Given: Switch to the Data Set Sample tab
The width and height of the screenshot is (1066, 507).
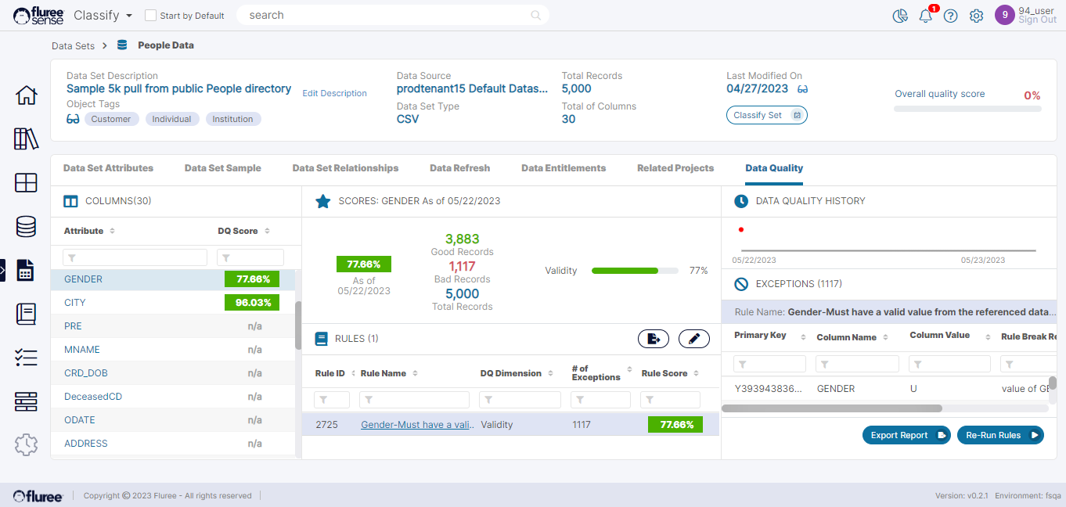Looking at the screenshot, I should pyautogui.click(x=222, y=168).
